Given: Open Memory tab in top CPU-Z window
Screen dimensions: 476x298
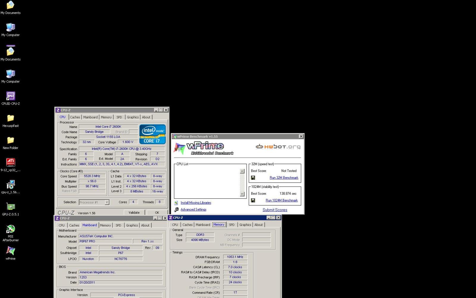Looking at the screenshot, I should 106,117.
